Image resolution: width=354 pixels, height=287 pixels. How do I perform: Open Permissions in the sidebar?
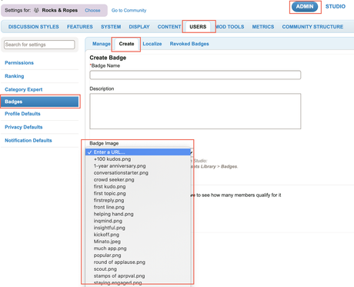(19, 63)
